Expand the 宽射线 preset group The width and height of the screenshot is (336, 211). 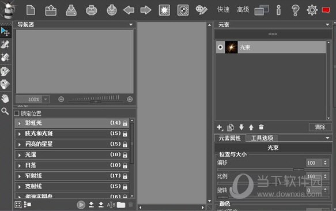coord(20,187)
